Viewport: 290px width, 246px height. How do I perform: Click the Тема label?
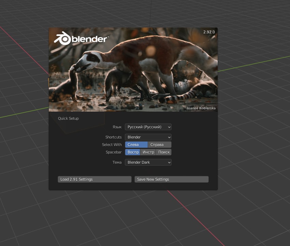[117, 162]
